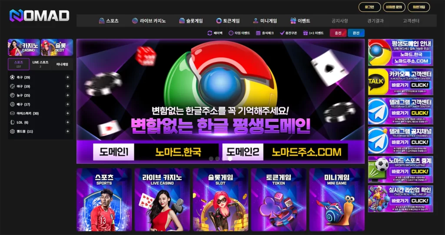
Task: Expand the LOL (6) category
Action: click(x=67, y=122)
